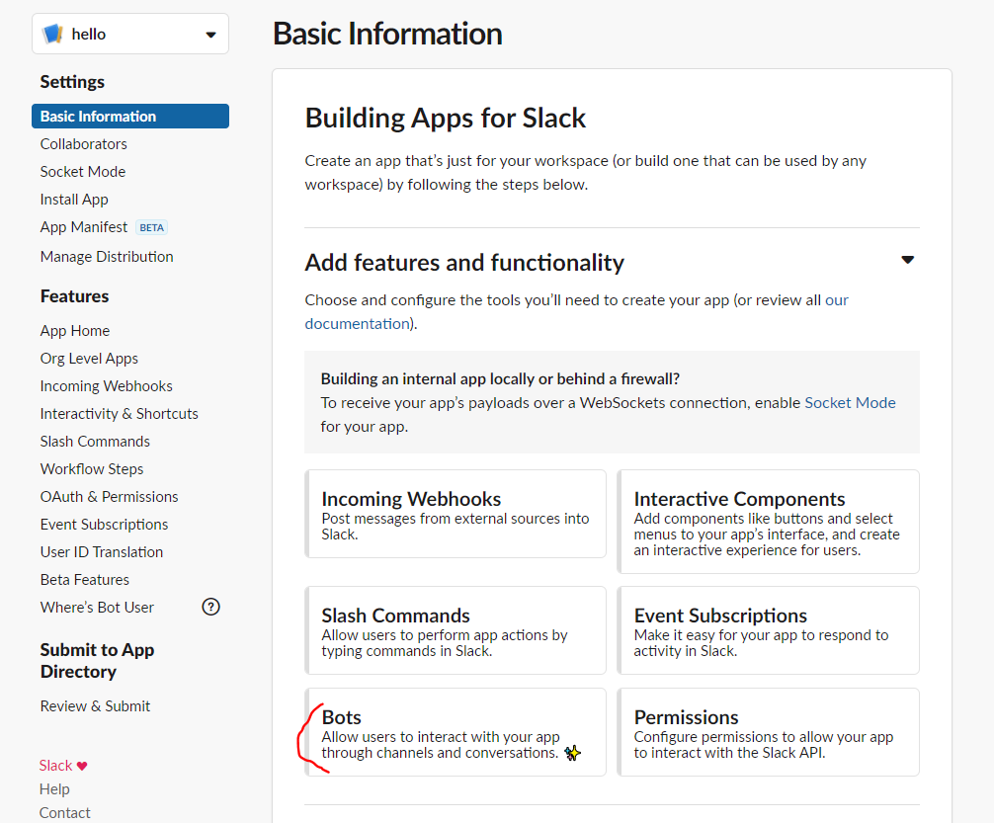
Task: Open the hello app selector dropdown
Action: tap(130, 34)
